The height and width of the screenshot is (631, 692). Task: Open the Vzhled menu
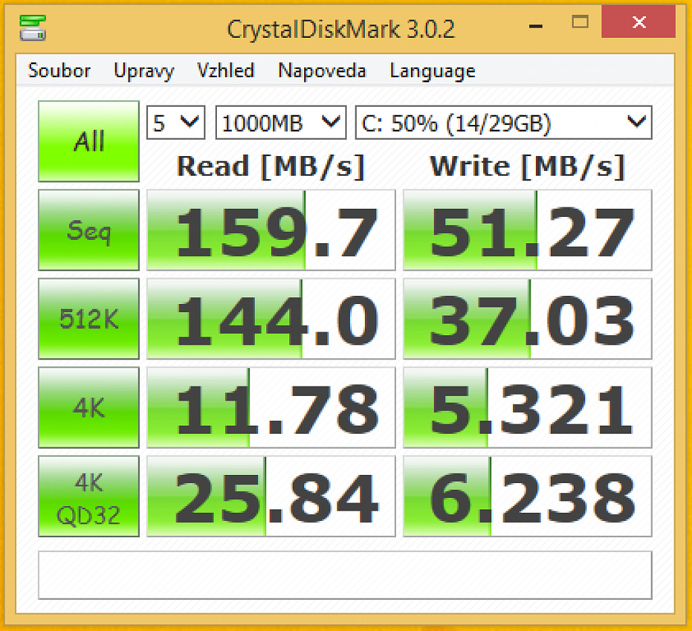(226, 71)
